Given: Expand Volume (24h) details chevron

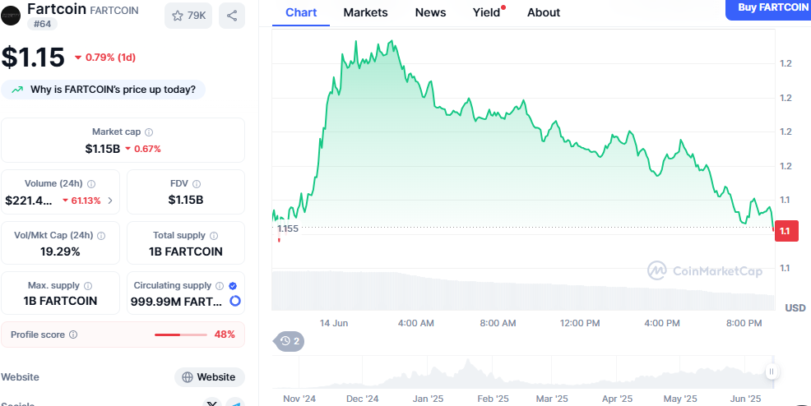Looking at the screenshot, I should click(110, 201).
